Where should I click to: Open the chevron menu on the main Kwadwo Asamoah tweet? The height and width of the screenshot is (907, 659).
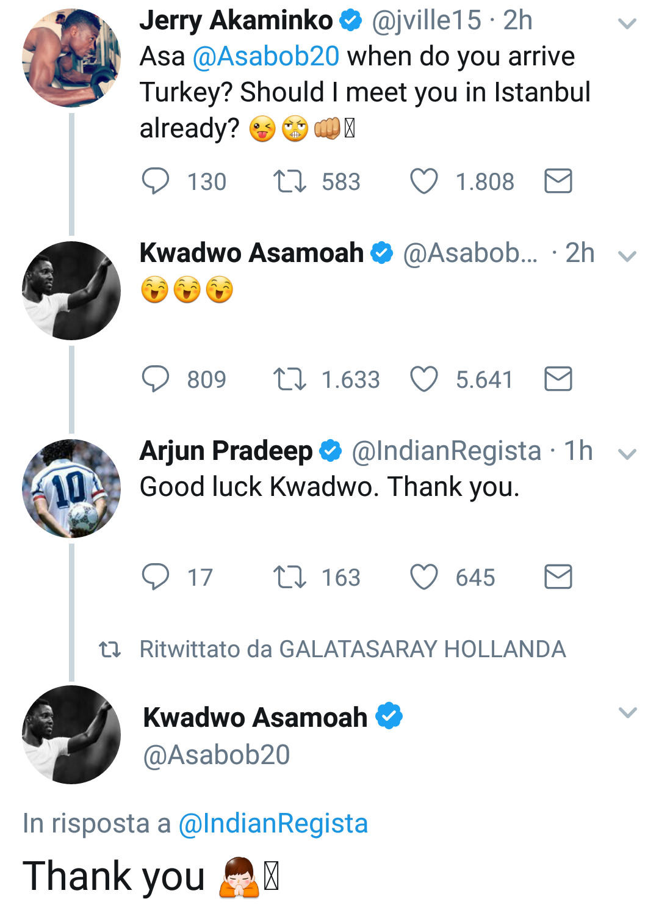tap(627, 713)
